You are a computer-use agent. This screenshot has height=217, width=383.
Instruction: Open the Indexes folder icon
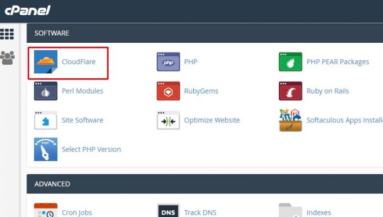pyautogui.click(x=291, y=210)
